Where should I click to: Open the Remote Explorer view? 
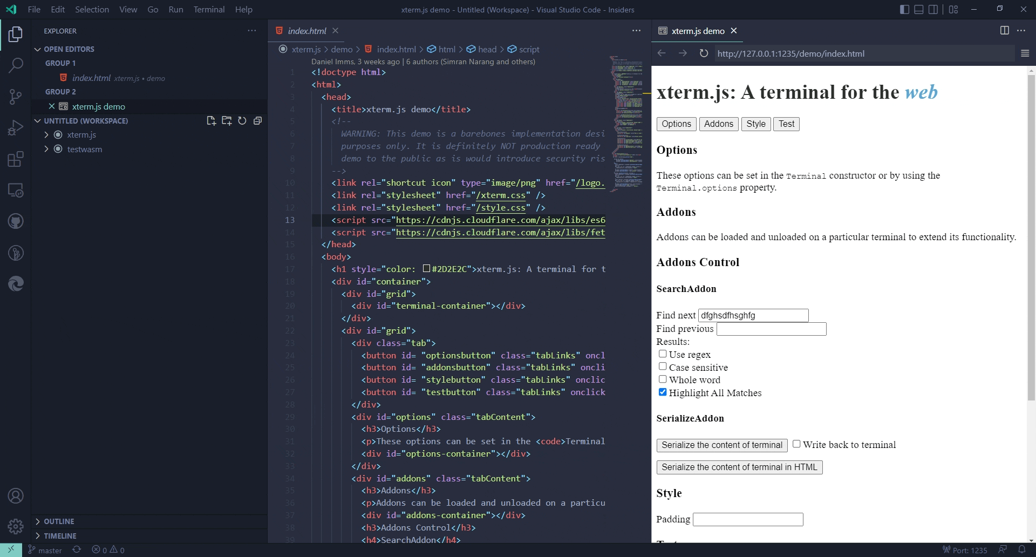coord(16,190)
